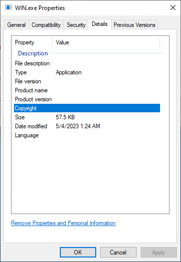Select the File description row
Screen dimensions: 181x262
pos(87,63)
